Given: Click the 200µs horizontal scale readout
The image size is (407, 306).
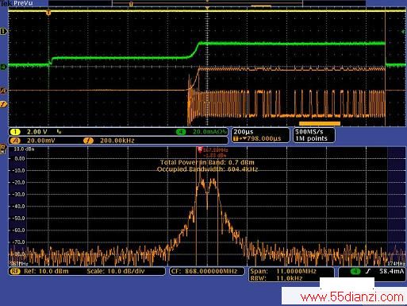Looking at the screenshot, I should coord(244,132).
